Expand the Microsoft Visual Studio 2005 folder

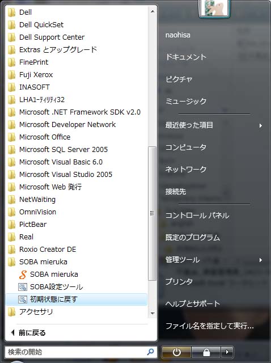[66, 175]
